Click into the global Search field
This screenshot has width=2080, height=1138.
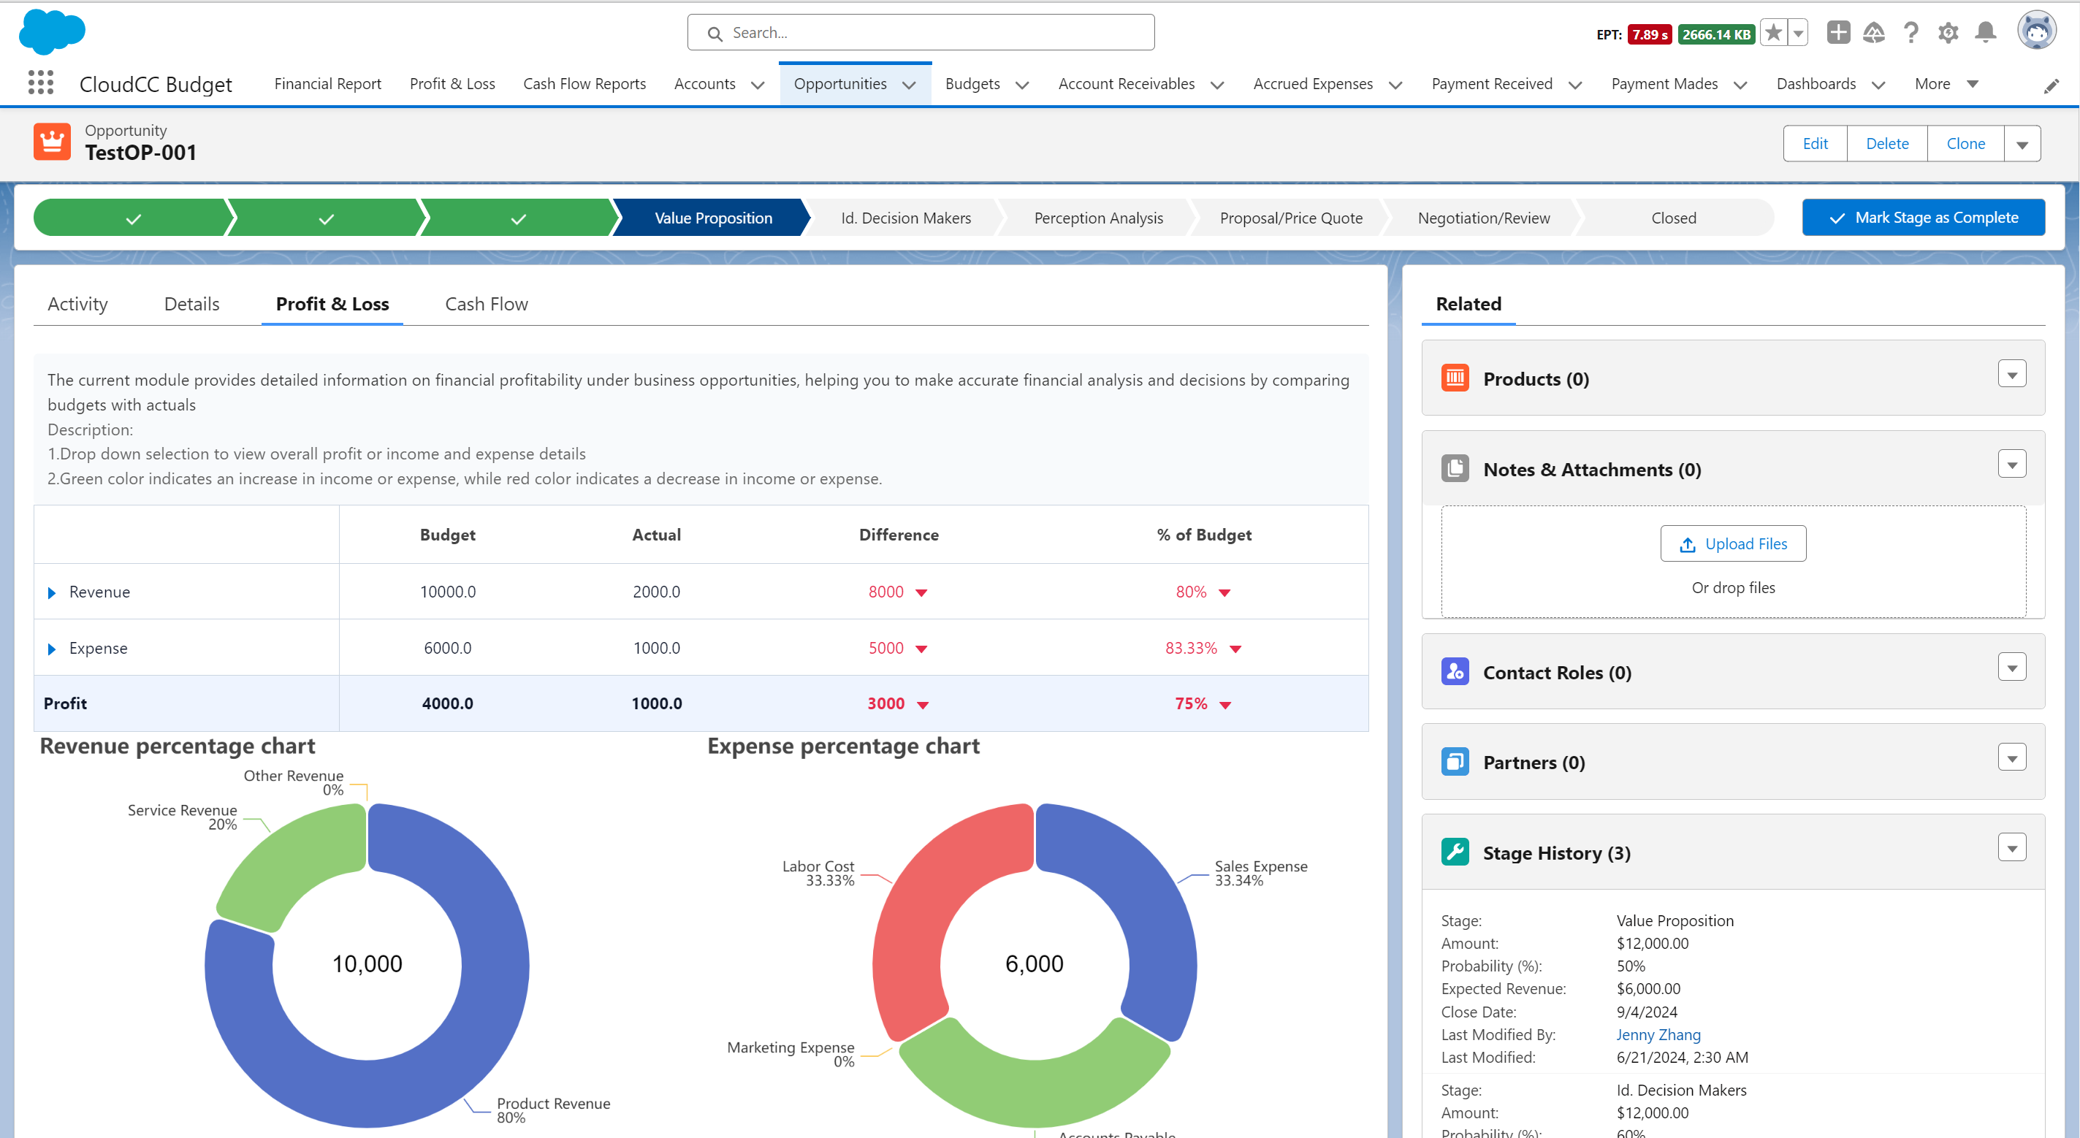click(x=921, y=33)
